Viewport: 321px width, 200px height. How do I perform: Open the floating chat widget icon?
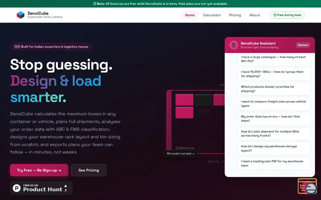click(x=307, y=186)
